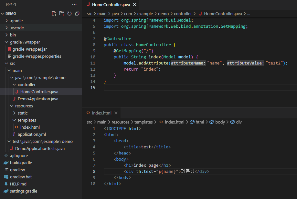Click the download arrow icon beside HELP.md
Screen dimensions: 297x199
(6, 184)
